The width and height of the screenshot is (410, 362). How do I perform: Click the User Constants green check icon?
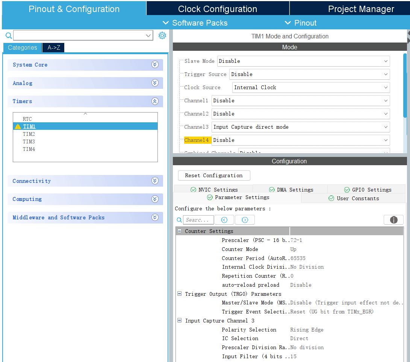[331, 198]
